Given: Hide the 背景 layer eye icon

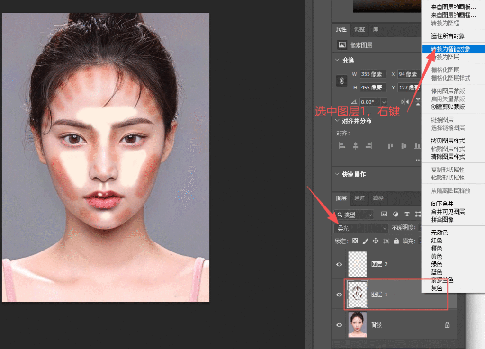Looking at the screenshot, I should [339, 325].
